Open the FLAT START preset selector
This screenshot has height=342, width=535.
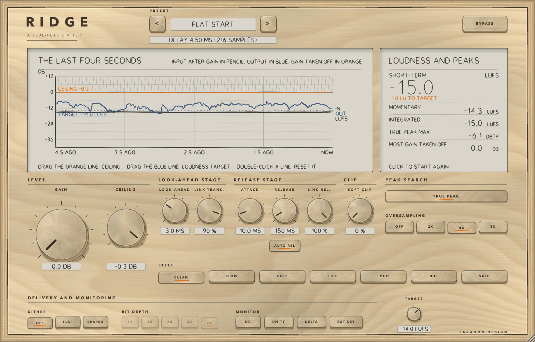tap(213, 24)
